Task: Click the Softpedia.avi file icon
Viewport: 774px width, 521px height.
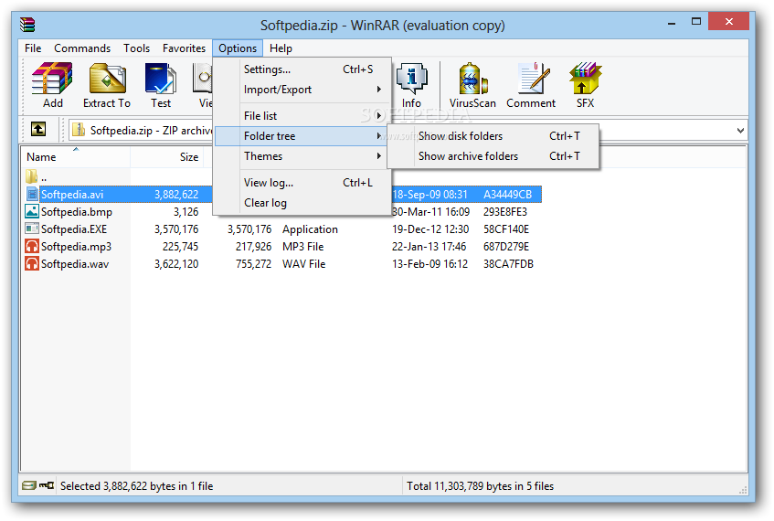Action: (x=32, y=194)
